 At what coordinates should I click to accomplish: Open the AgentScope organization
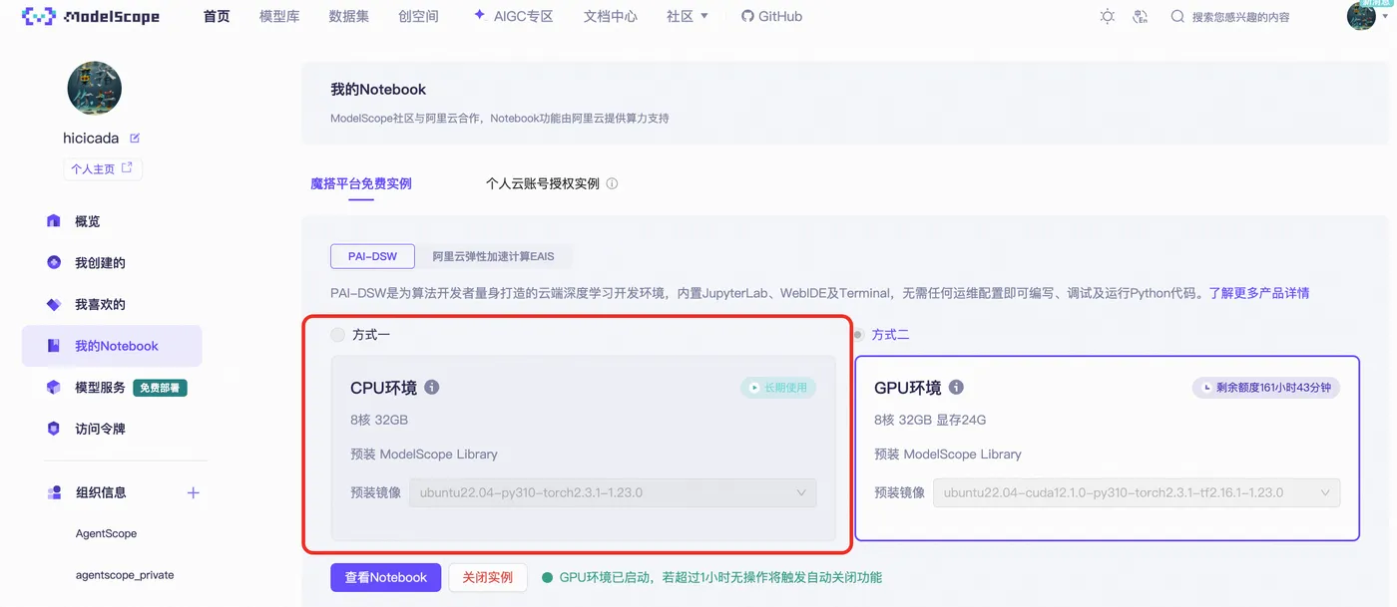(x=107, y=533)
